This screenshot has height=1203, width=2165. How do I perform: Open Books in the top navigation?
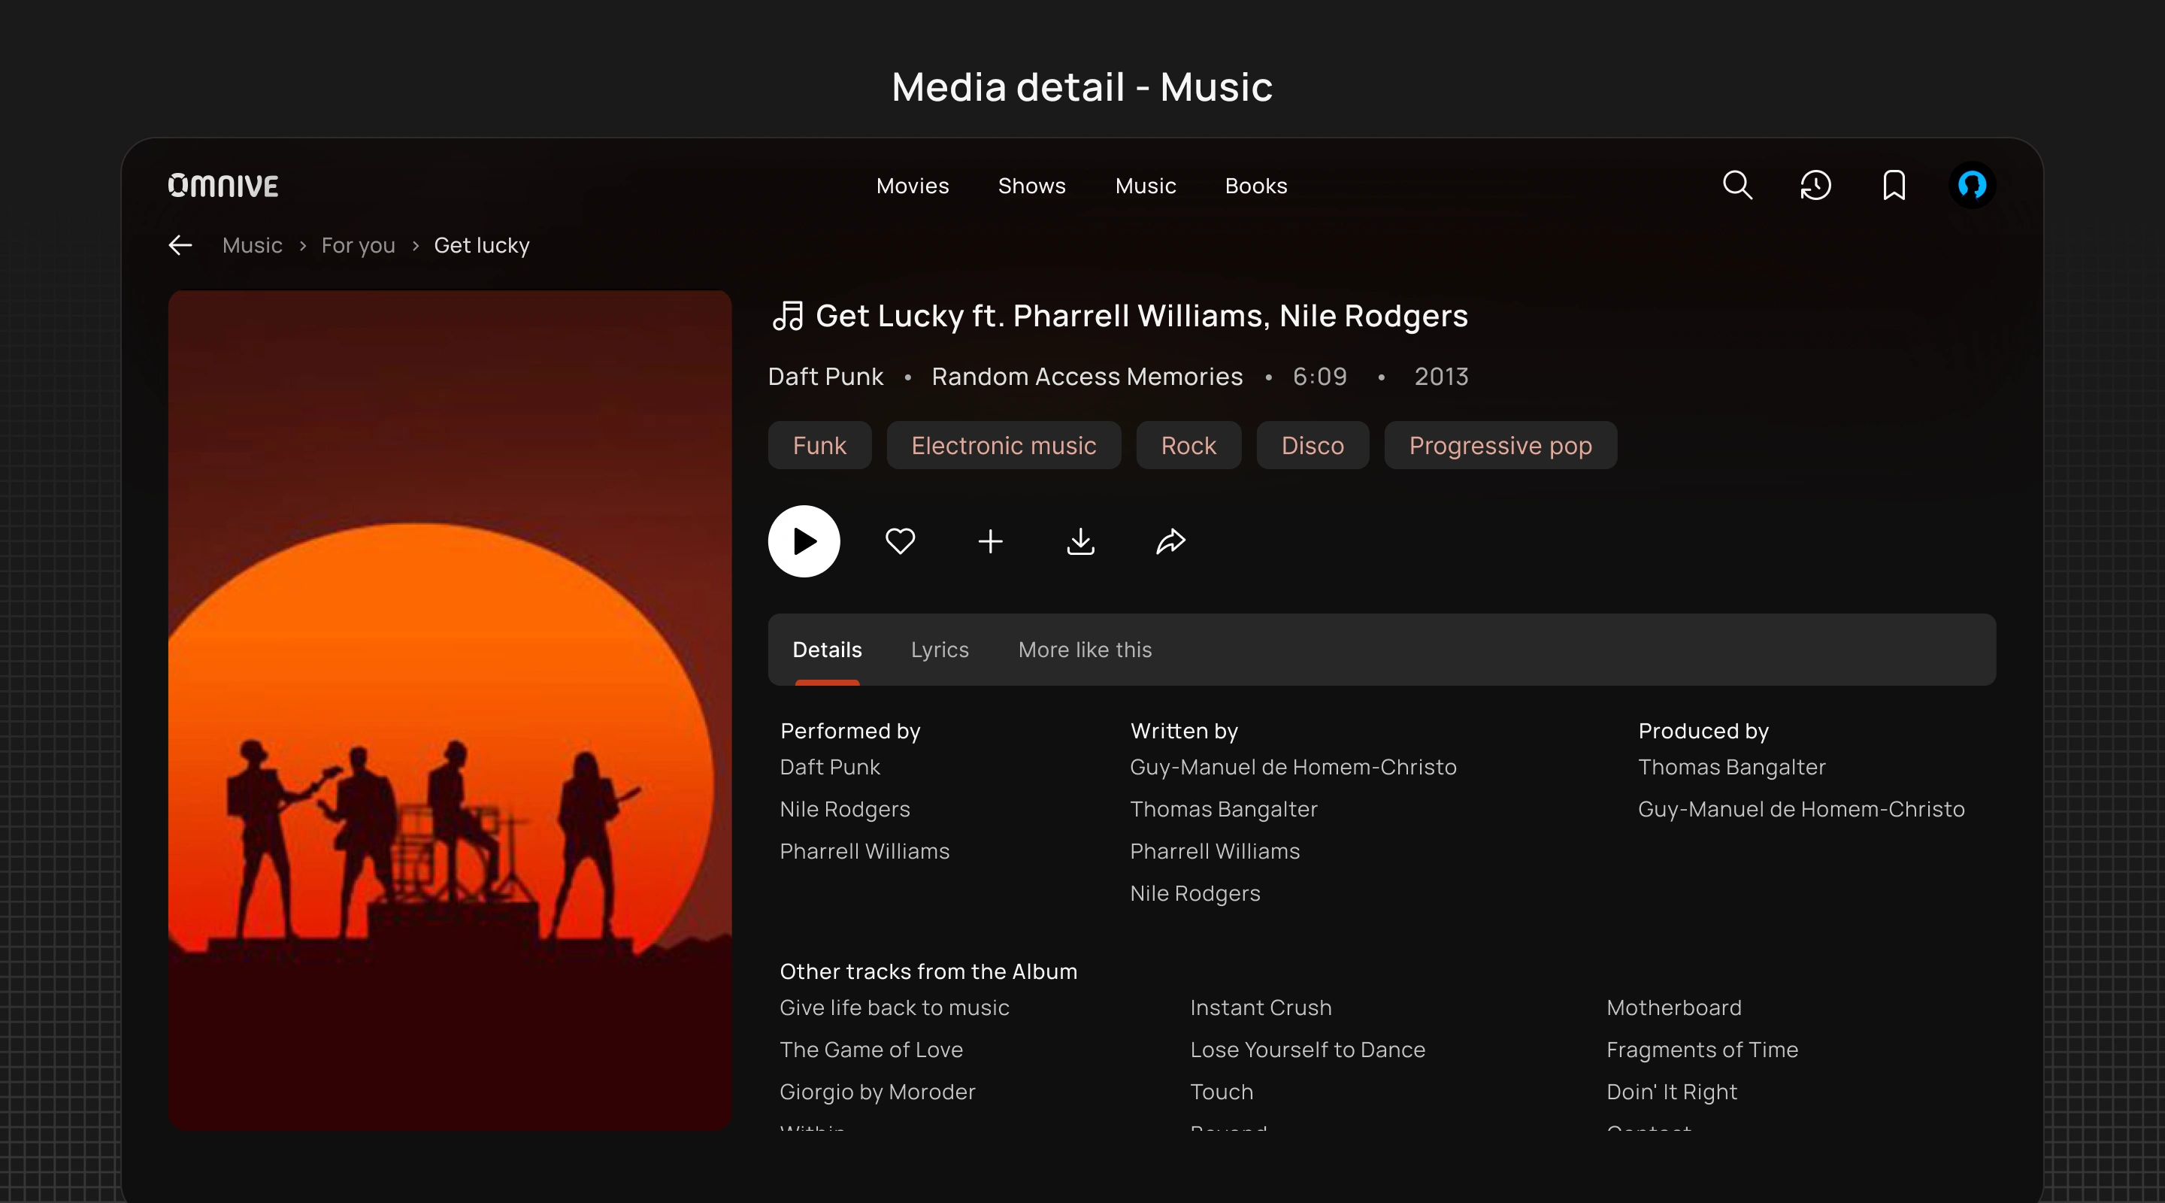tap(1255, 186)
